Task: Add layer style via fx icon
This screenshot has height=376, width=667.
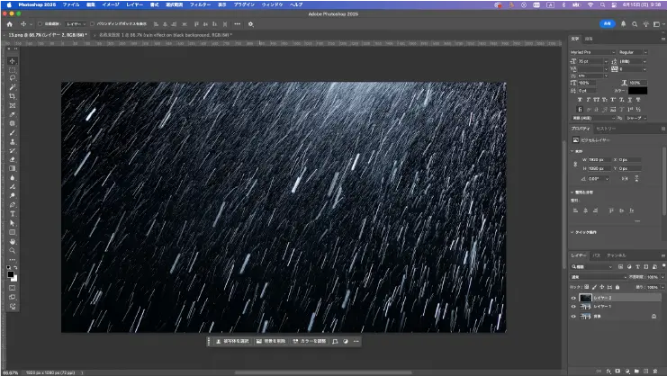Action: coord(608,371)
